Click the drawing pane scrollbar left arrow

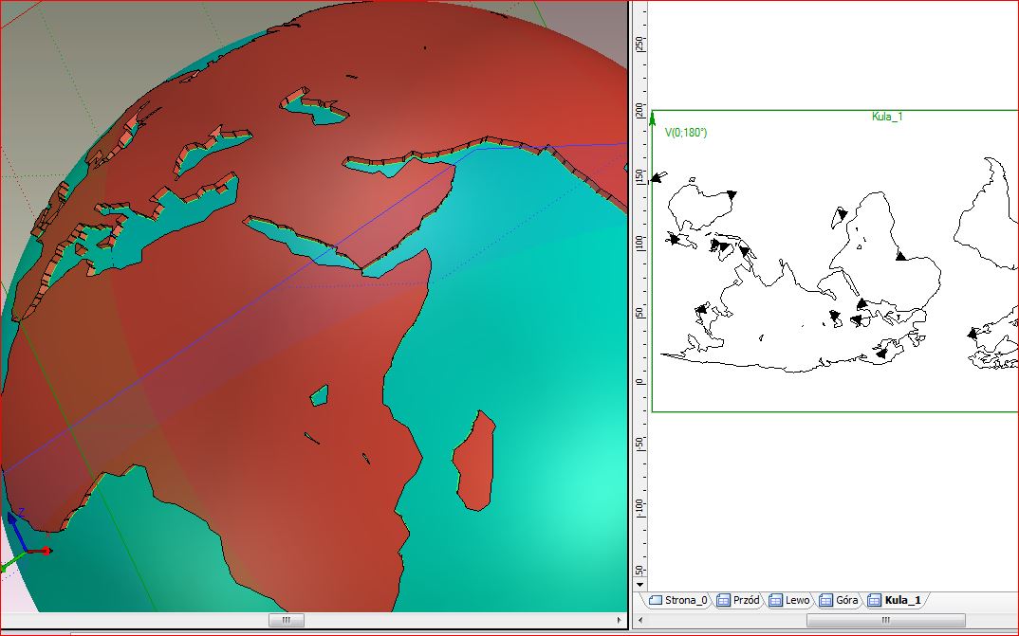pos(640,620)
